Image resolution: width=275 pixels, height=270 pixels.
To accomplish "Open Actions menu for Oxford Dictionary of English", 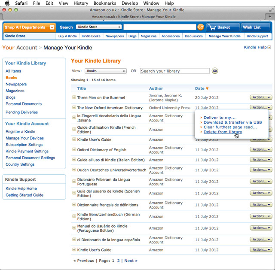I will [x=261, y=149].
